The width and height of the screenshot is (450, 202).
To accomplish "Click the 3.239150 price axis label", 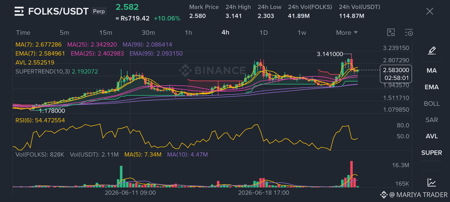I will pos(396,48).
